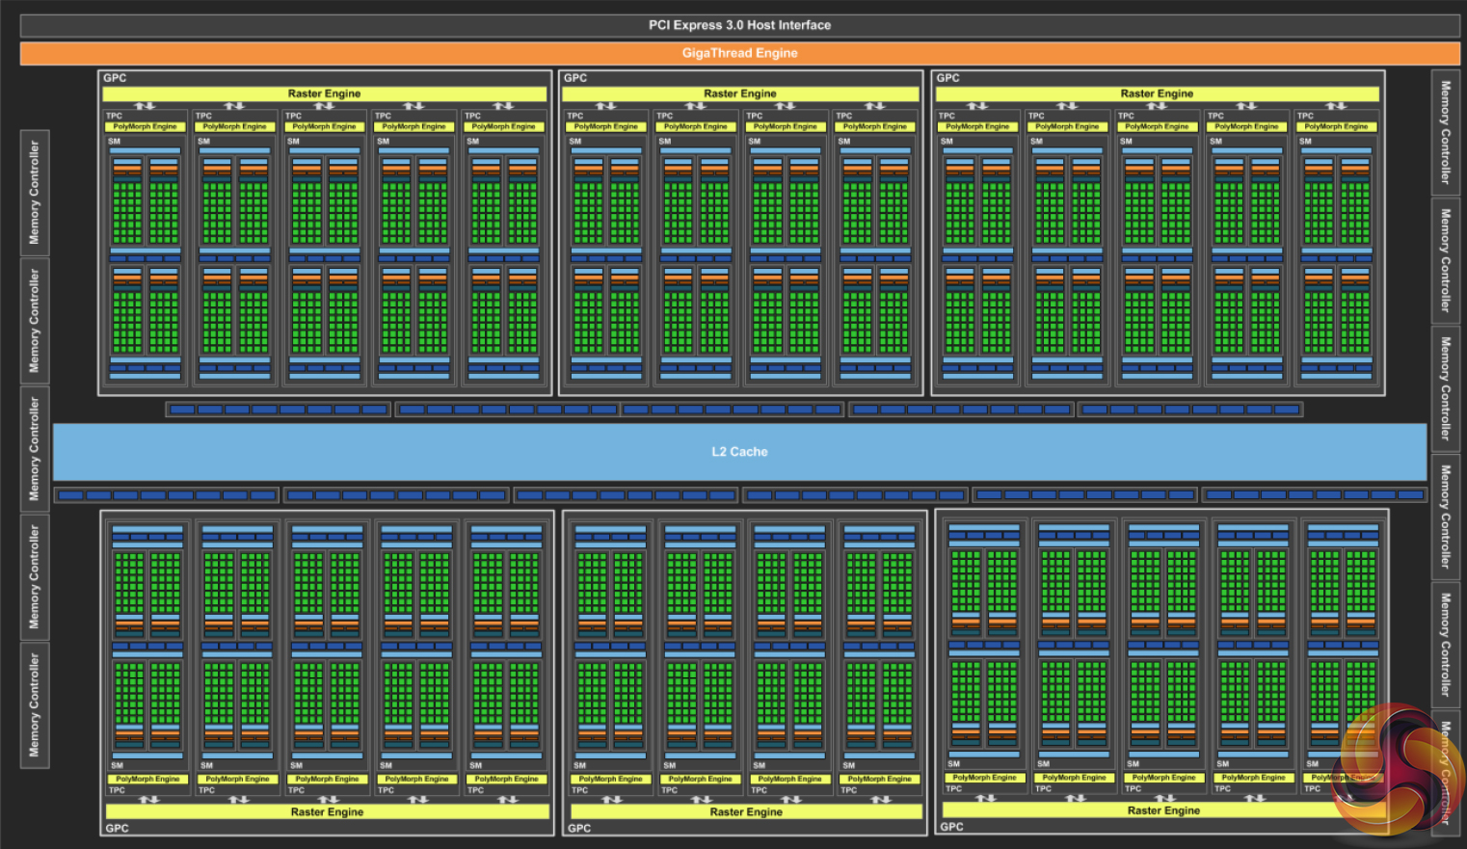Select Raster Engine in the top-right GPC
Screen dimensions: 1467x849
coord(1157,93)
